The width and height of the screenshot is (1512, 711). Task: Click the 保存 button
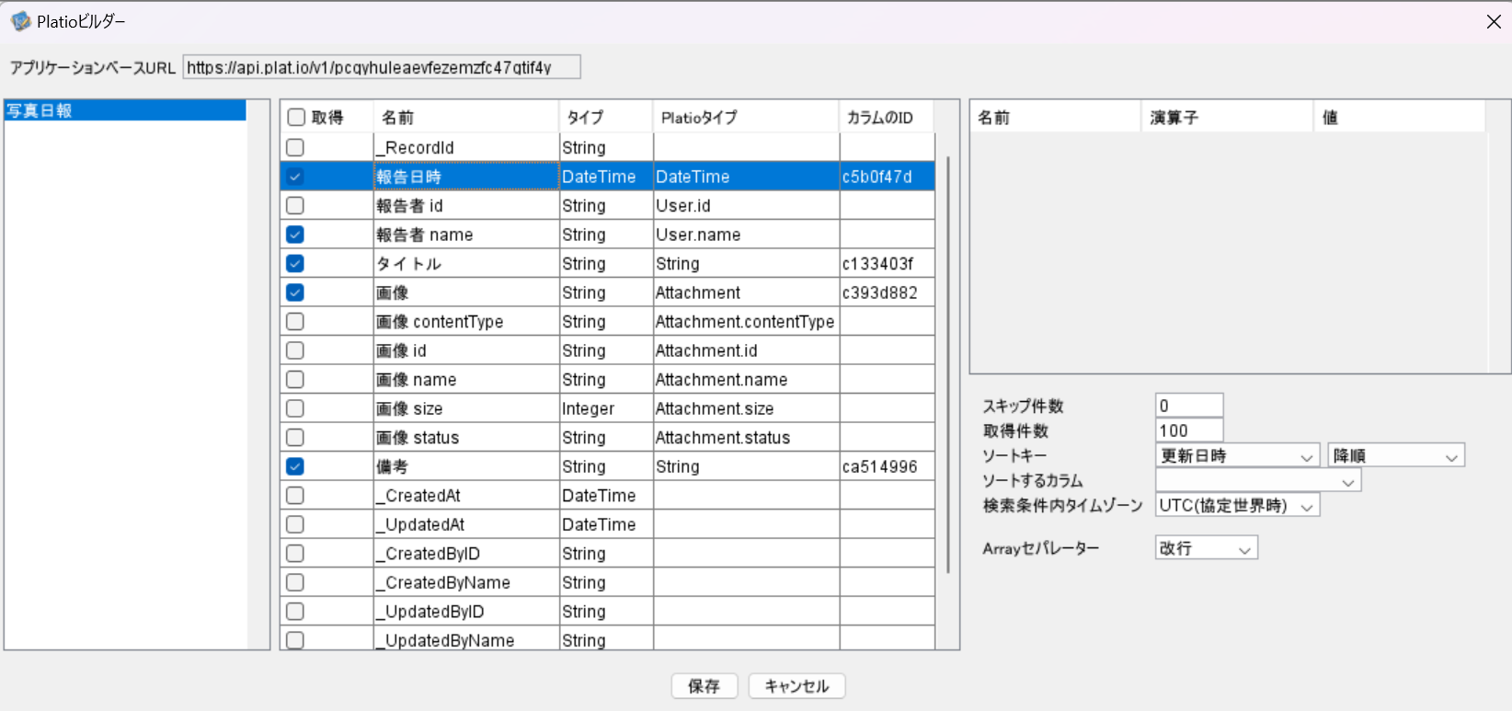pyautogui.click(x=704, y=686)
